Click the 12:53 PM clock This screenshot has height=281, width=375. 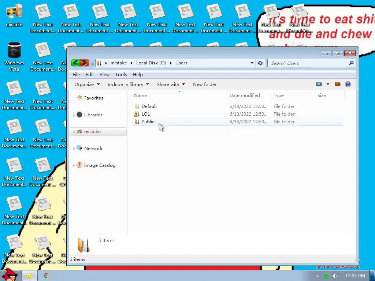pos(355,276)
